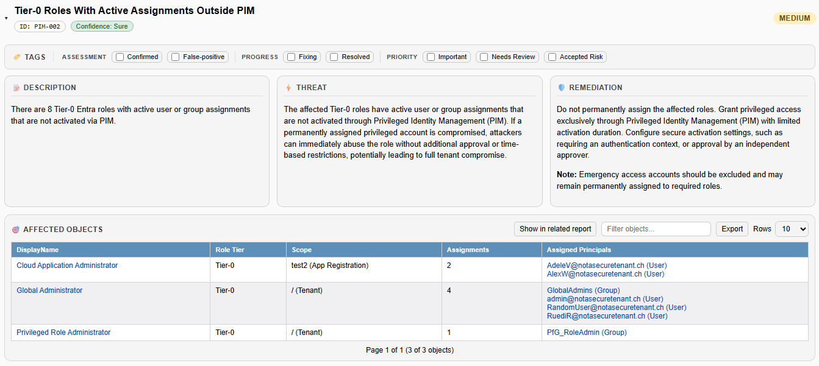Mark finding as False-positive
The height and width of the screenshot is (366, 819).
(176, 57)
